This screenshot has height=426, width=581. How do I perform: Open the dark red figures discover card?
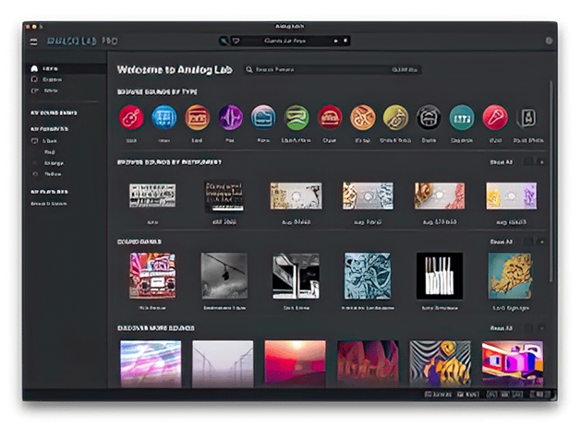tap(368, 364)
